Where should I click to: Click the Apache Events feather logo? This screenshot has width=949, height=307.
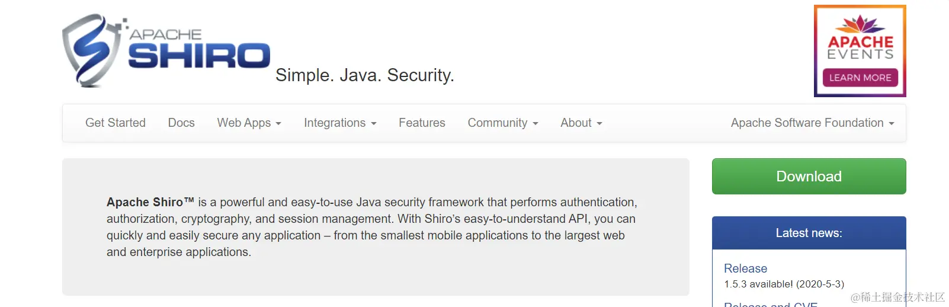(x=860, y=25)
